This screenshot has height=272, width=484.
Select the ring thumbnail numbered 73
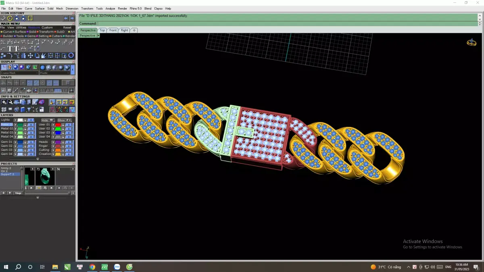(x=45, y=176)
